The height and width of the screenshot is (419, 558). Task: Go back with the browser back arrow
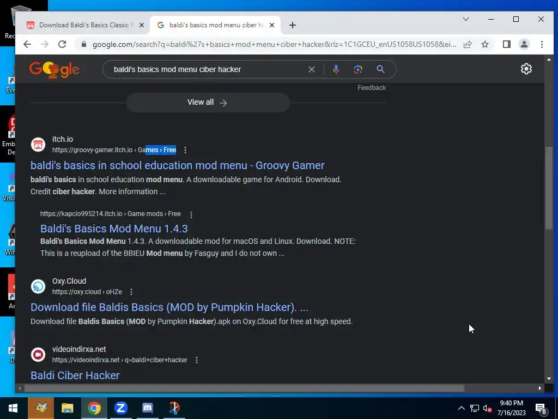[x=27, y=44]
